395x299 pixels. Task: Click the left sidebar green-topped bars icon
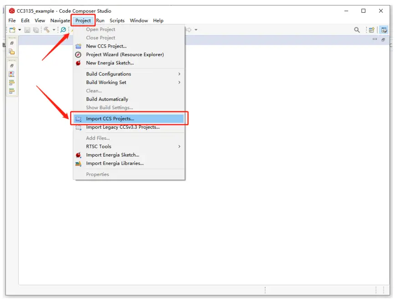tap(11, 90)
